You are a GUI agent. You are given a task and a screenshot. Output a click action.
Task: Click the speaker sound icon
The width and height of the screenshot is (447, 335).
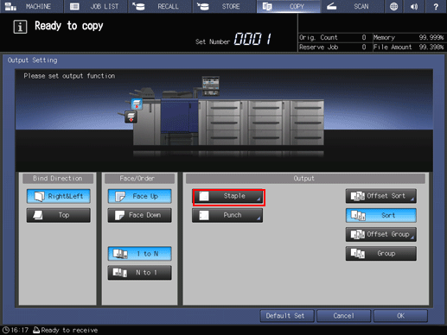click(x=414, y=6)
